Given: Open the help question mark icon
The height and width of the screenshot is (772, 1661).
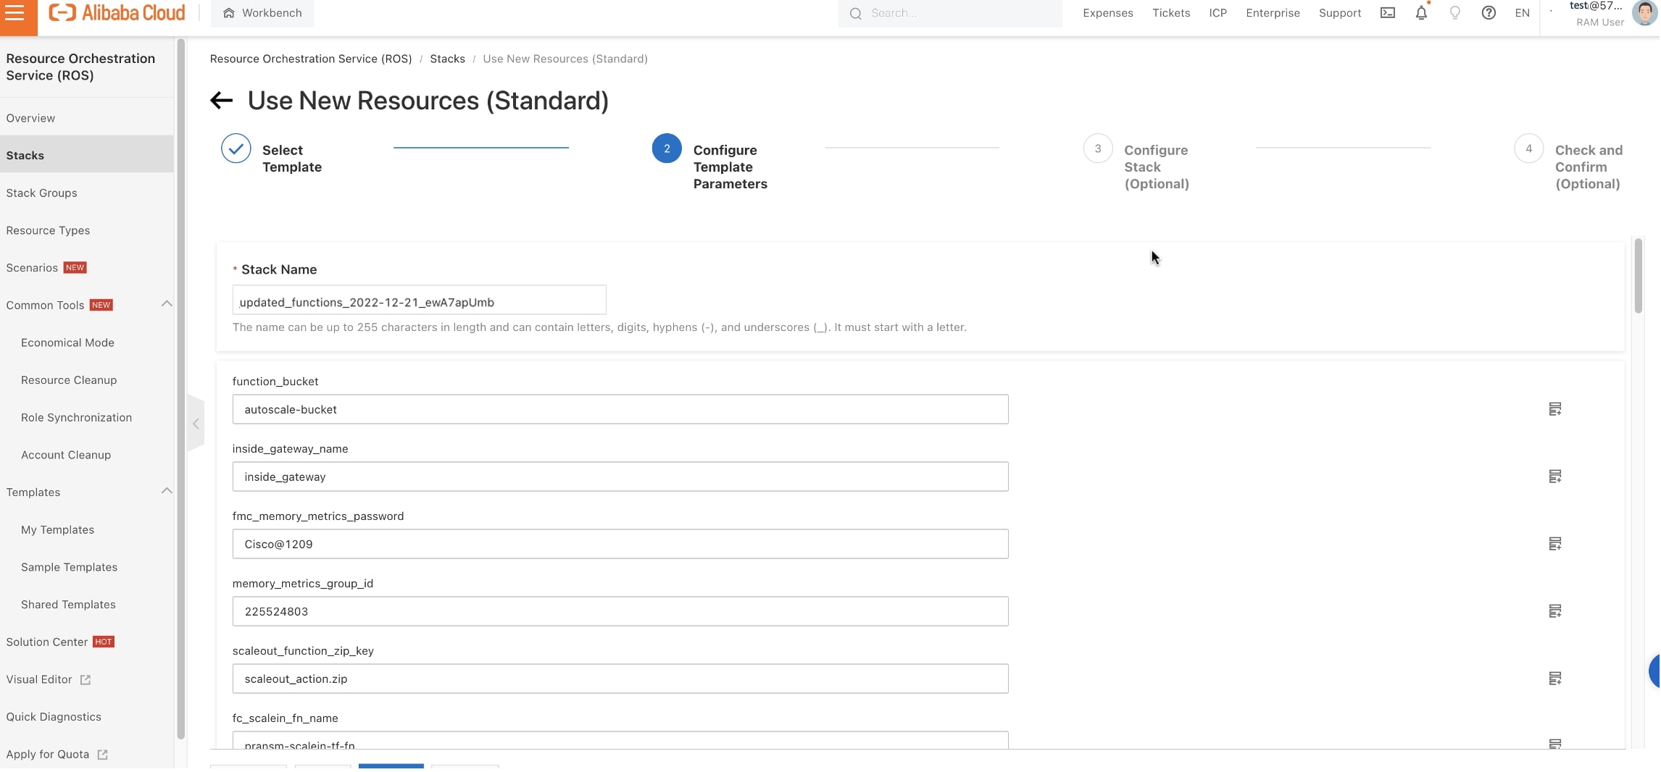Looking at the screenshot, I should click(x=1489, y=12).
